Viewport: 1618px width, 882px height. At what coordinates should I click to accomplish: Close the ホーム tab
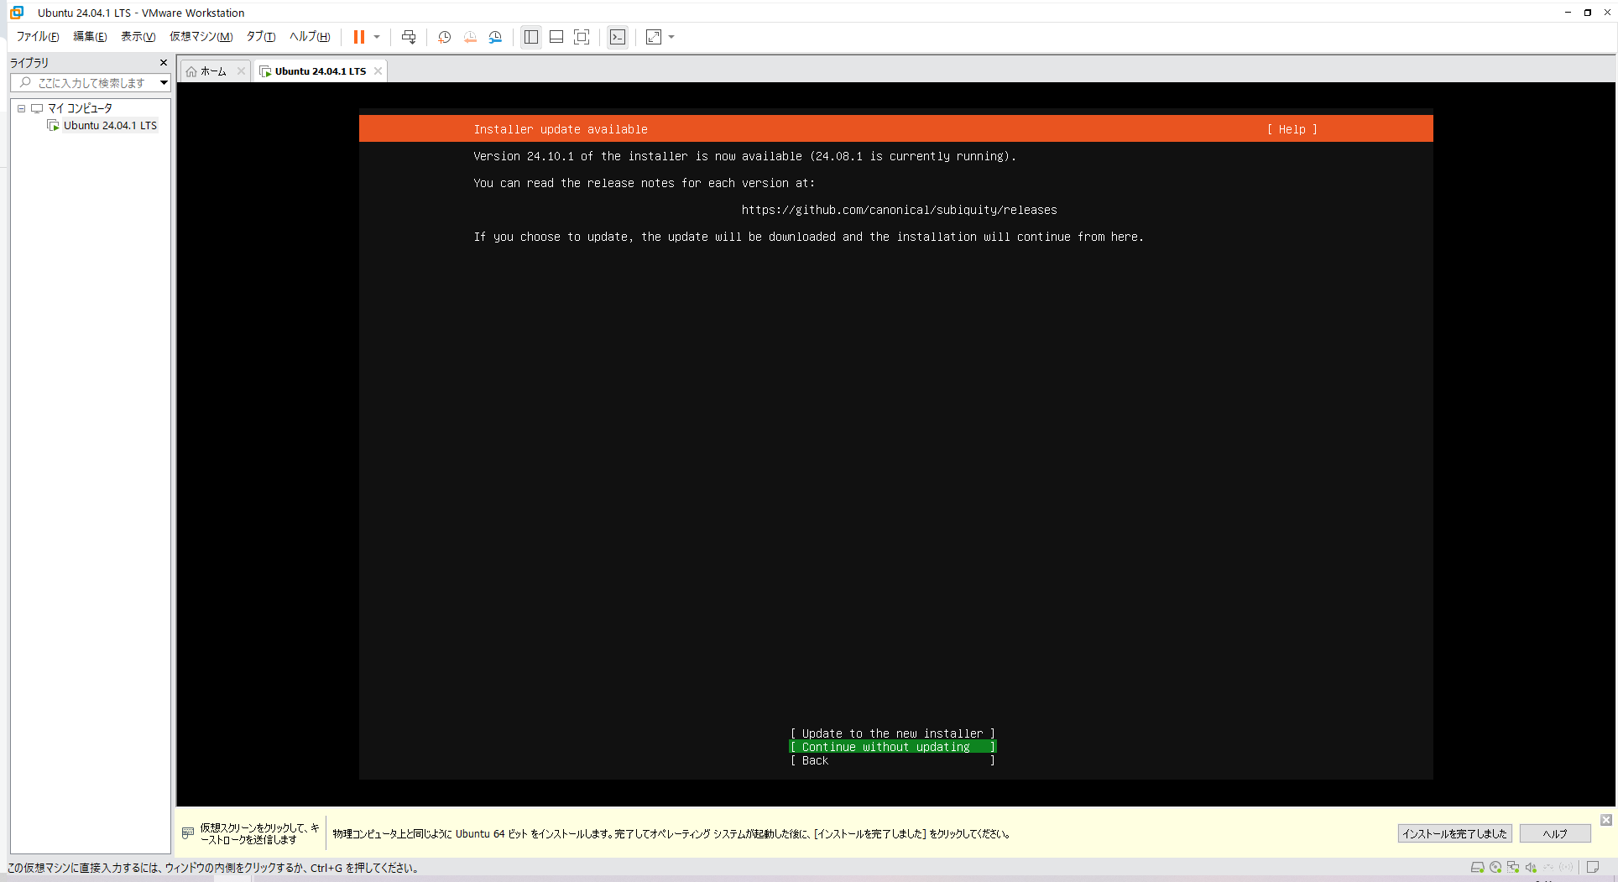click(241, 71)
